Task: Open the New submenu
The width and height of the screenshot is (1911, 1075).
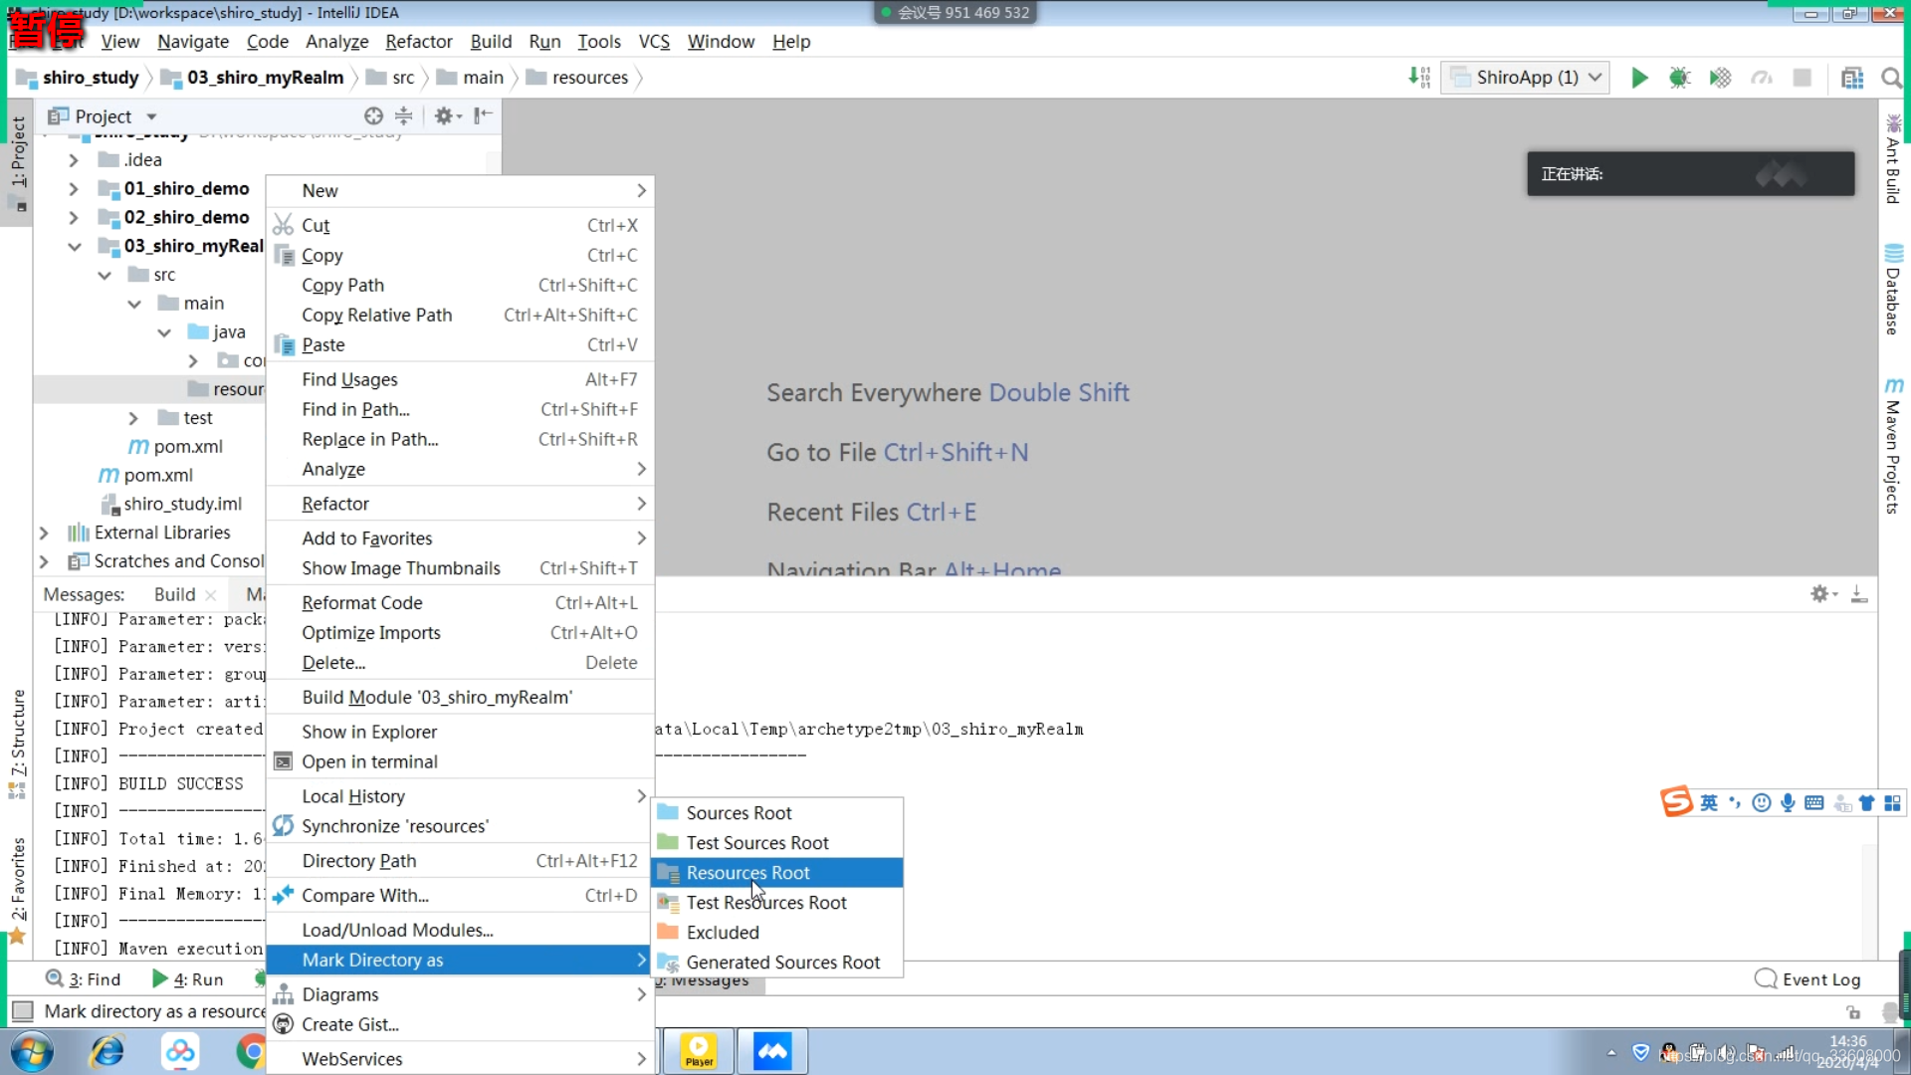Action: (x=460, y=191)
